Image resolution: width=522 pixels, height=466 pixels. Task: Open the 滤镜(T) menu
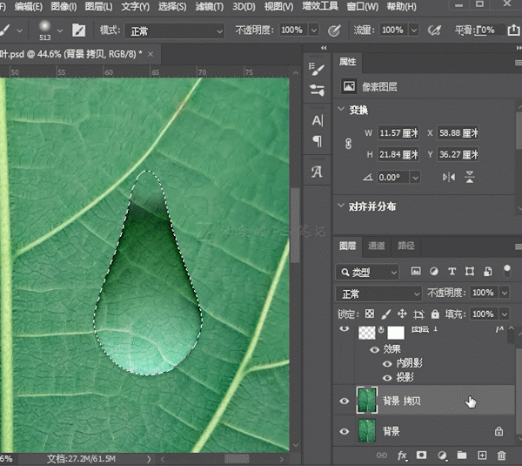[209, 6]
